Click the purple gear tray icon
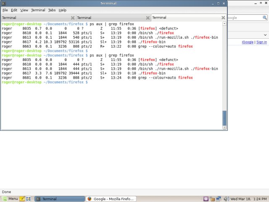This screenshot has height=202, width=269. [x=206, y=199]
